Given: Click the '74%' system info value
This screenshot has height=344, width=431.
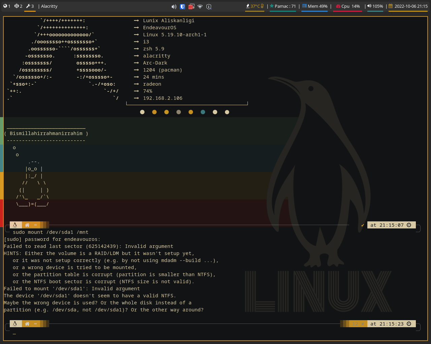Looking at the screenshot, I should [147, 91].
